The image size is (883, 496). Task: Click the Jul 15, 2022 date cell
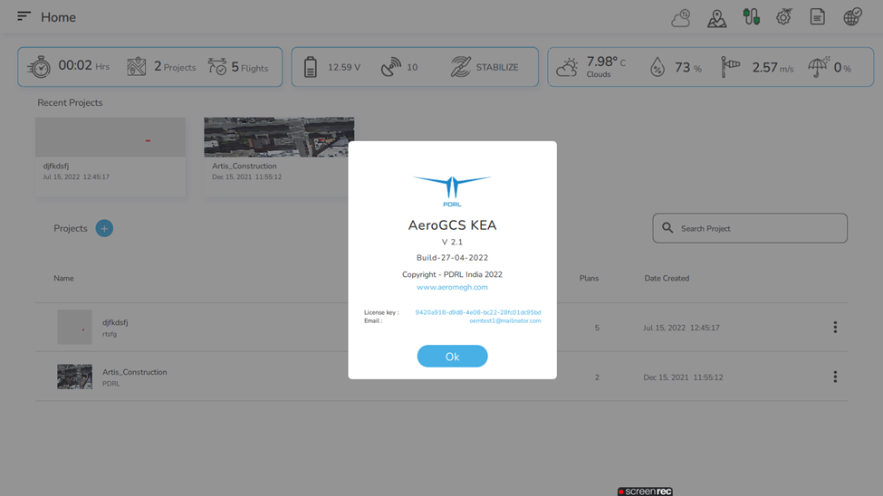pos(681,328)
